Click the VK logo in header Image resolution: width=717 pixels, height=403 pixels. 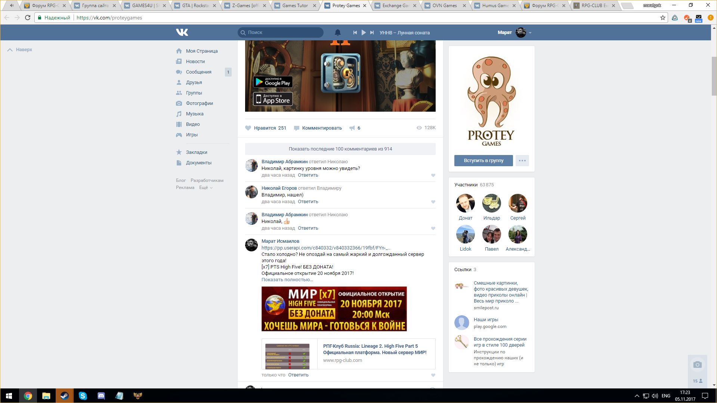(182, 32)
